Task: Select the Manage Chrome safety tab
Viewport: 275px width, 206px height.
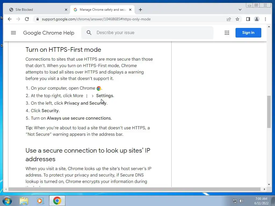Action: 102,10
